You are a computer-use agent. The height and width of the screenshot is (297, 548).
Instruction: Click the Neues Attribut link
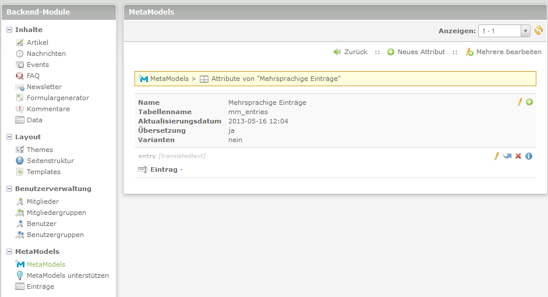(421, 52)
